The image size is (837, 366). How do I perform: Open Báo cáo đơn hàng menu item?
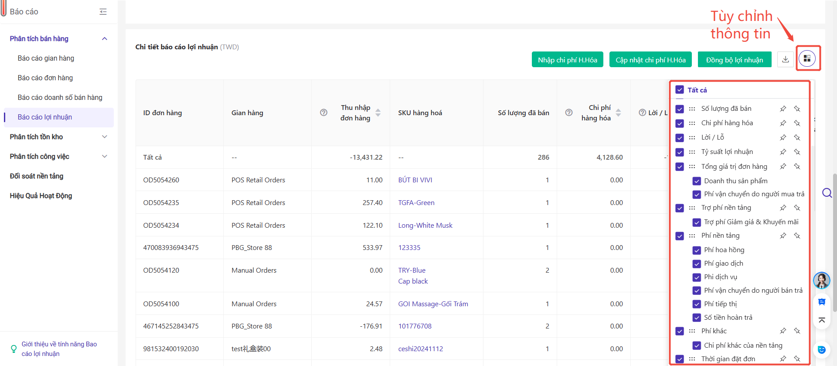[45, 78]
